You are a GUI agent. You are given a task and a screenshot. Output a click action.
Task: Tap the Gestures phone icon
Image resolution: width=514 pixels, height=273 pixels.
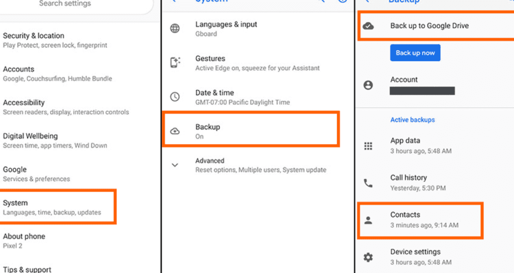pos(175,63)
